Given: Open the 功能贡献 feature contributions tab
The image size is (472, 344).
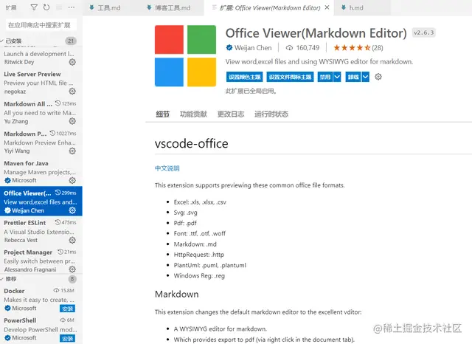Looking at the screenshot, I should click(193, 114).
